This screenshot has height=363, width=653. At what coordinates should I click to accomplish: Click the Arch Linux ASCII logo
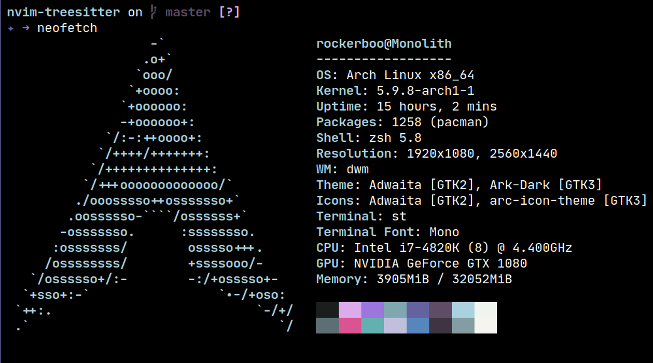click(155, 185)
